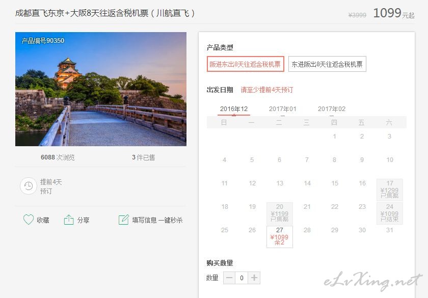Screen dimensions: 428x298
Task: Click the 3 件已售 sold count
Action: pyautogui.click(x=143, y=157)
